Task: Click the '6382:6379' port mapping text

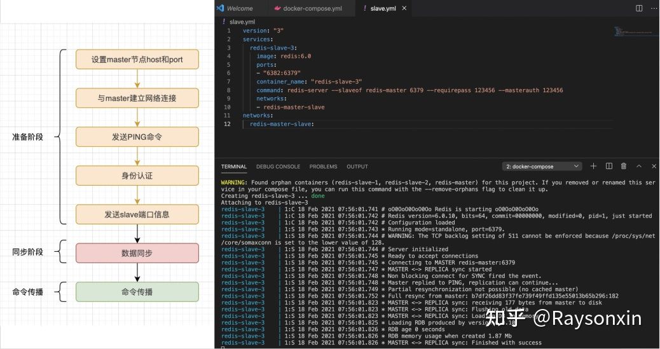Action: [x=282, y=73]
